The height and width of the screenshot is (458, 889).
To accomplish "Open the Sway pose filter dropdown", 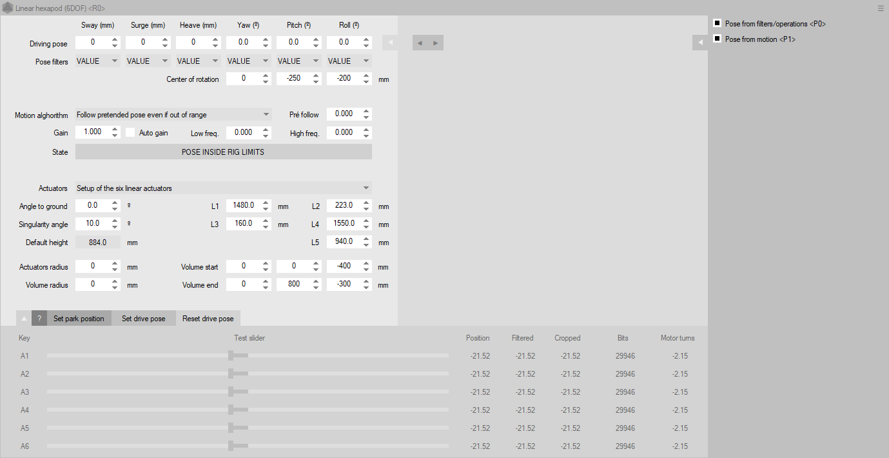I will (97, 61).
